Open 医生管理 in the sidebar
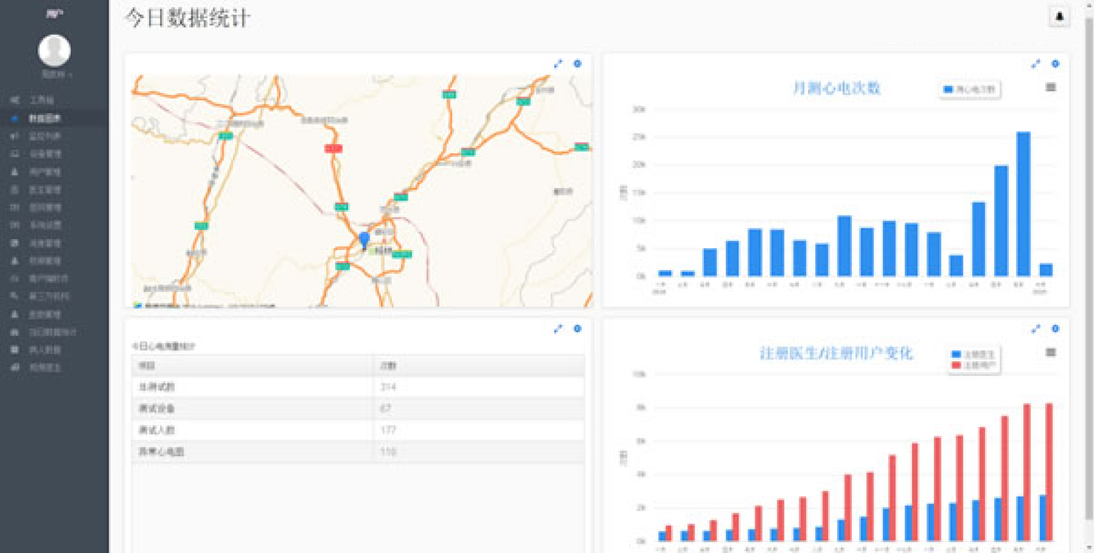 click(54, 190)
